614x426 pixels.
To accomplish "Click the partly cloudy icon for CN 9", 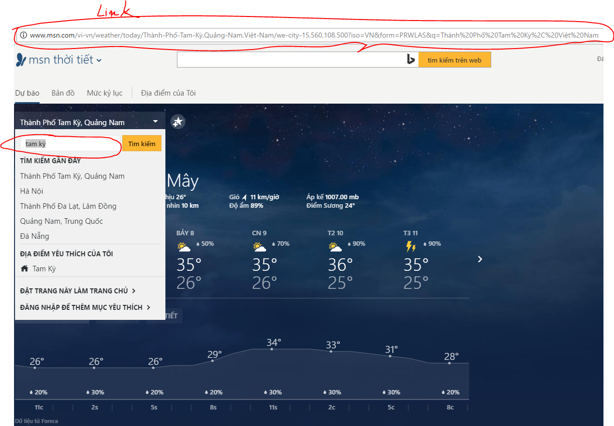I will 259,247.
